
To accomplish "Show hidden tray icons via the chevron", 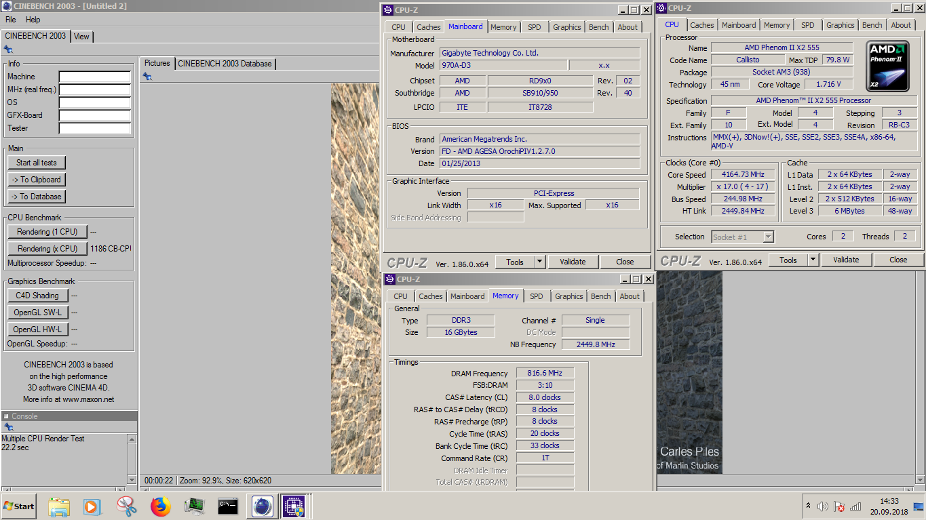I will [808, 506].
